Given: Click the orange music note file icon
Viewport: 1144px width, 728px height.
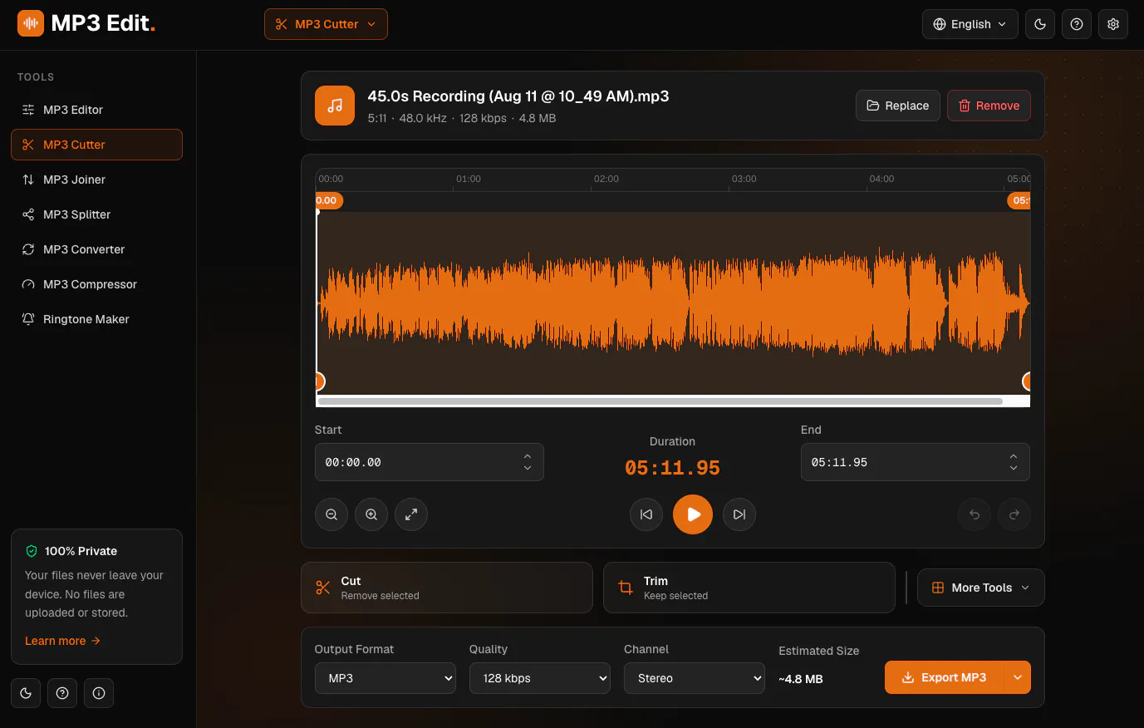Looking at the screenshot, I should pos(335,106).
